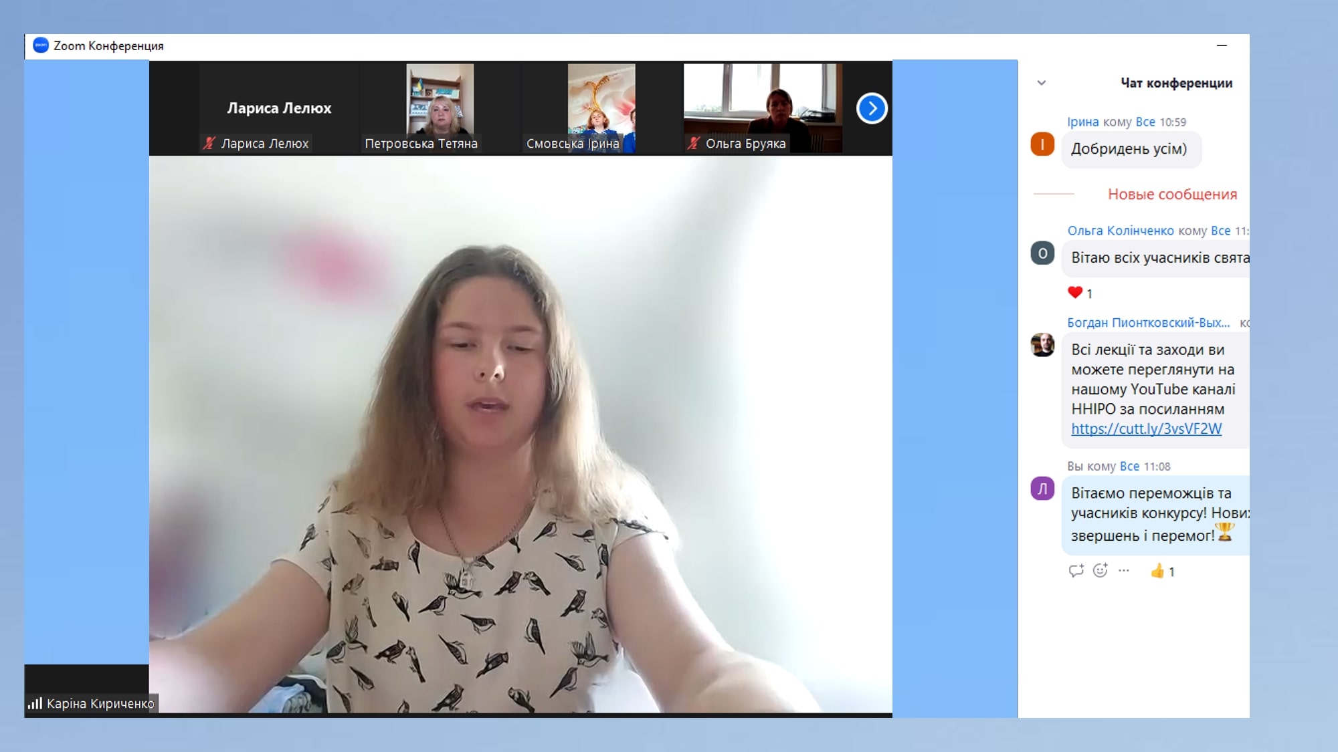Screen dimensions: 1338x752
Task: Click the orange І avatar of Ірина
Action: point(1042,144)
